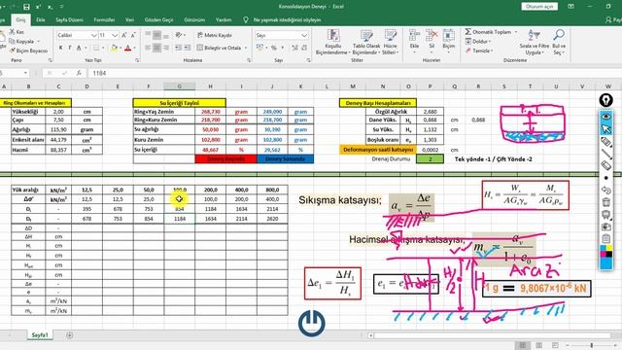Open Koşullu Biçimlendirme conditional formatting
Viewport: 622px width, 350px height.
pos(332,42)
